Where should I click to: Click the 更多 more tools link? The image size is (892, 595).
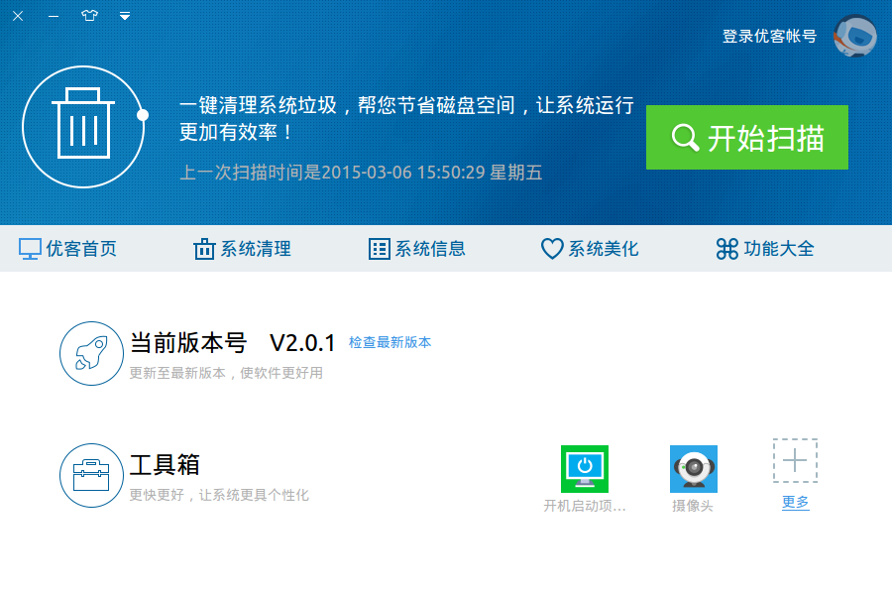point(795,503)
